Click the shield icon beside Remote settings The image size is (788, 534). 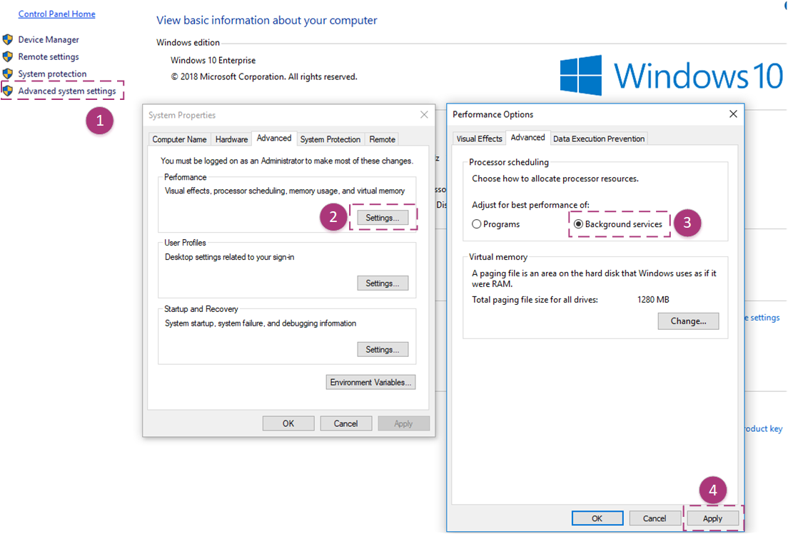pos(8,57)
